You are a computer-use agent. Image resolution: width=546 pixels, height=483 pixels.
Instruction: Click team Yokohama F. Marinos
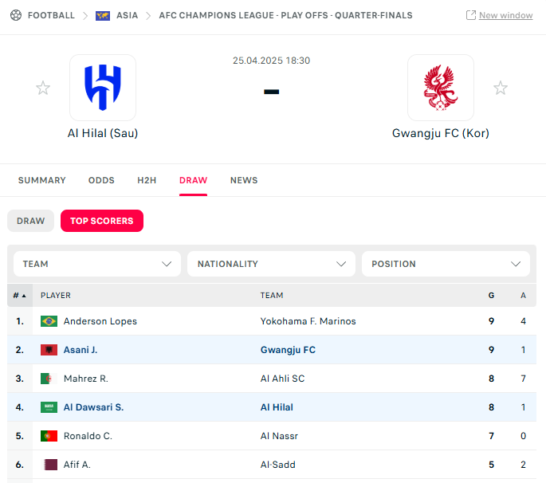click(x=308, y=321)
